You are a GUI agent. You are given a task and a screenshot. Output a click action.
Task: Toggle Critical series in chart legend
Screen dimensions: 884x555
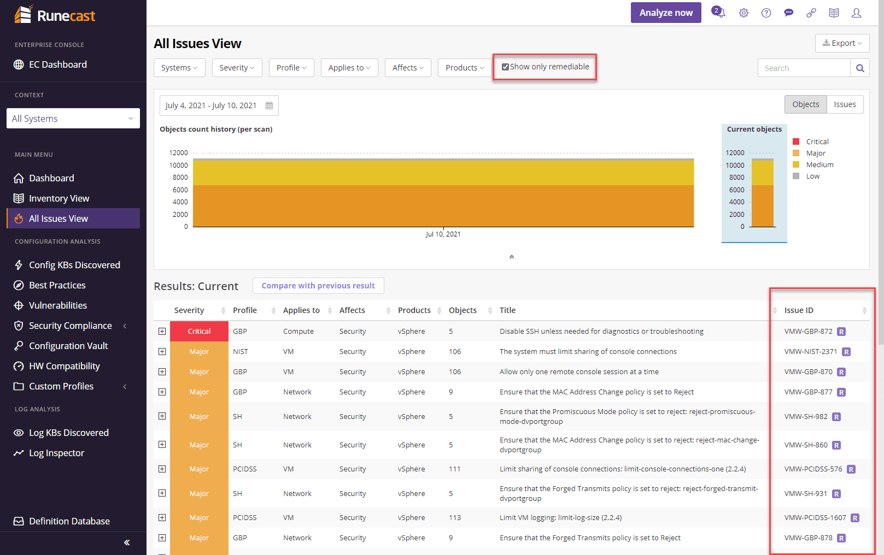click(x=817, y=141)
